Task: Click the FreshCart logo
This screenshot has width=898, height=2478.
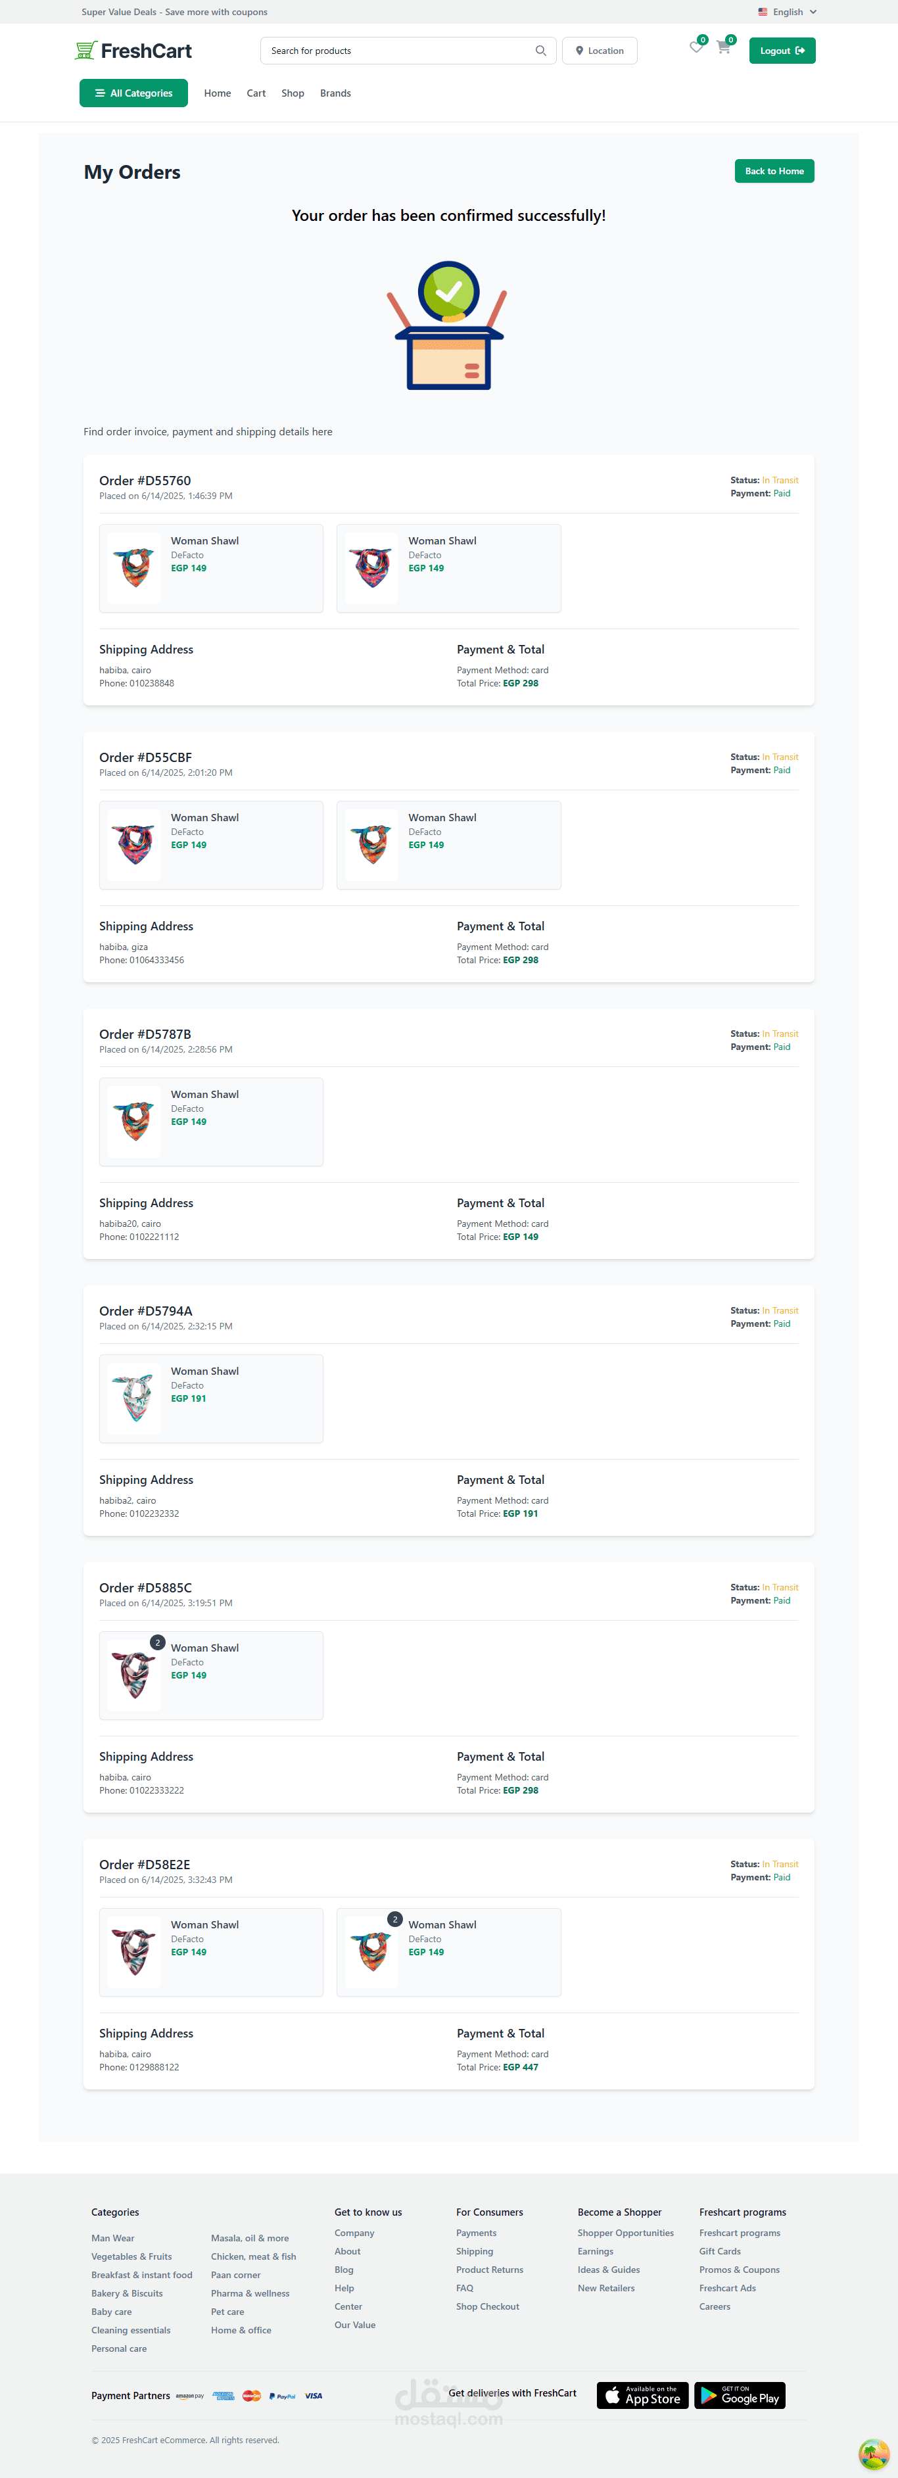Action: tap(133, 51)
